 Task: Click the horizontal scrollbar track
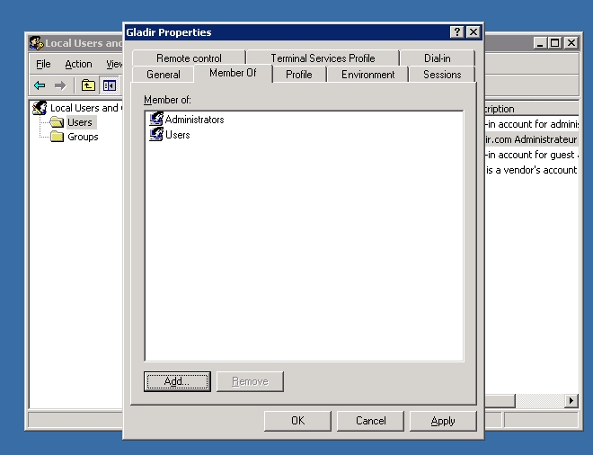(540, 400)
